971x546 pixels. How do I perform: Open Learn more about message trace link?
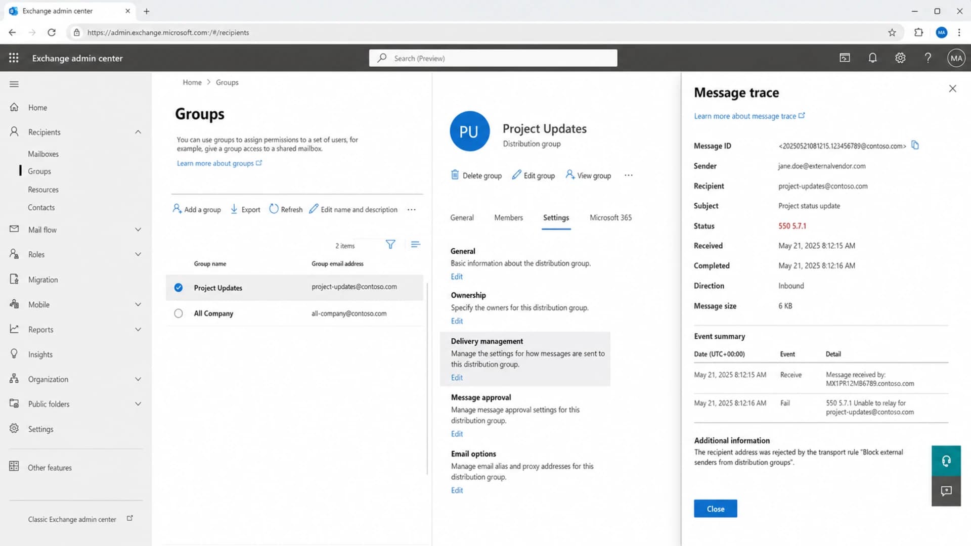749,116
